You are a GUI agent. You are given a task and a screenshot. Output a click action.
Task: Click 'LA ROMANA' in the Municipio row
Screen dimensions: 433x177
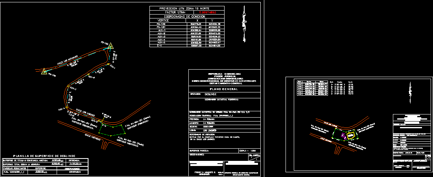[209, 123]
